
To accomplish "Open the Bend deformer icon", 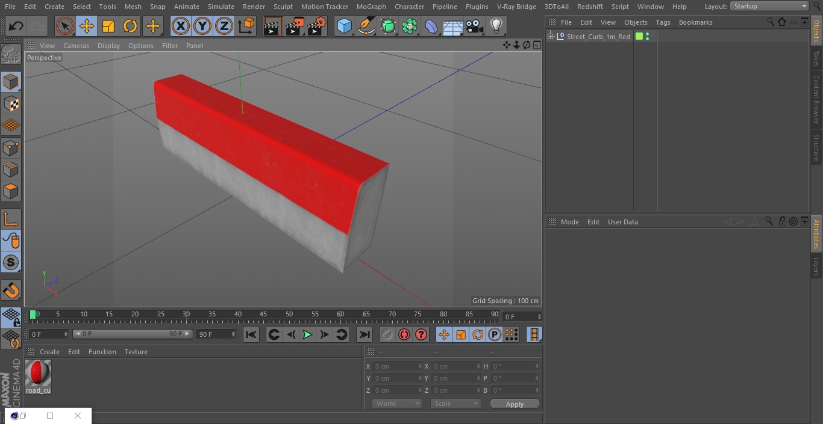I will tap(431, 26).
